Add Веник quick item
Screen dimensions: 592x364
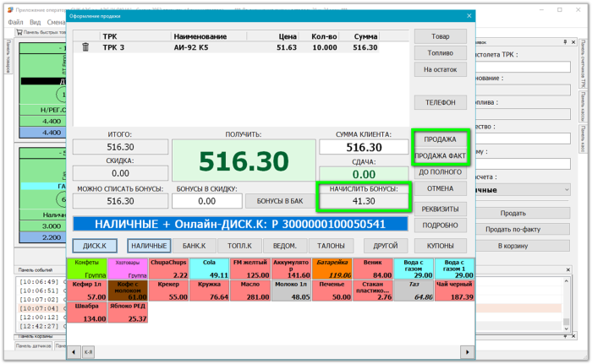pyautogui.click(x=372, y=269)
